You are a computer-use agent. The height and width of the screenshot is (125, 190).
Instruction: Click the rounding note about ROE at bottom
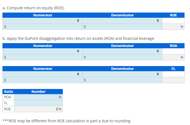(66, 121)
